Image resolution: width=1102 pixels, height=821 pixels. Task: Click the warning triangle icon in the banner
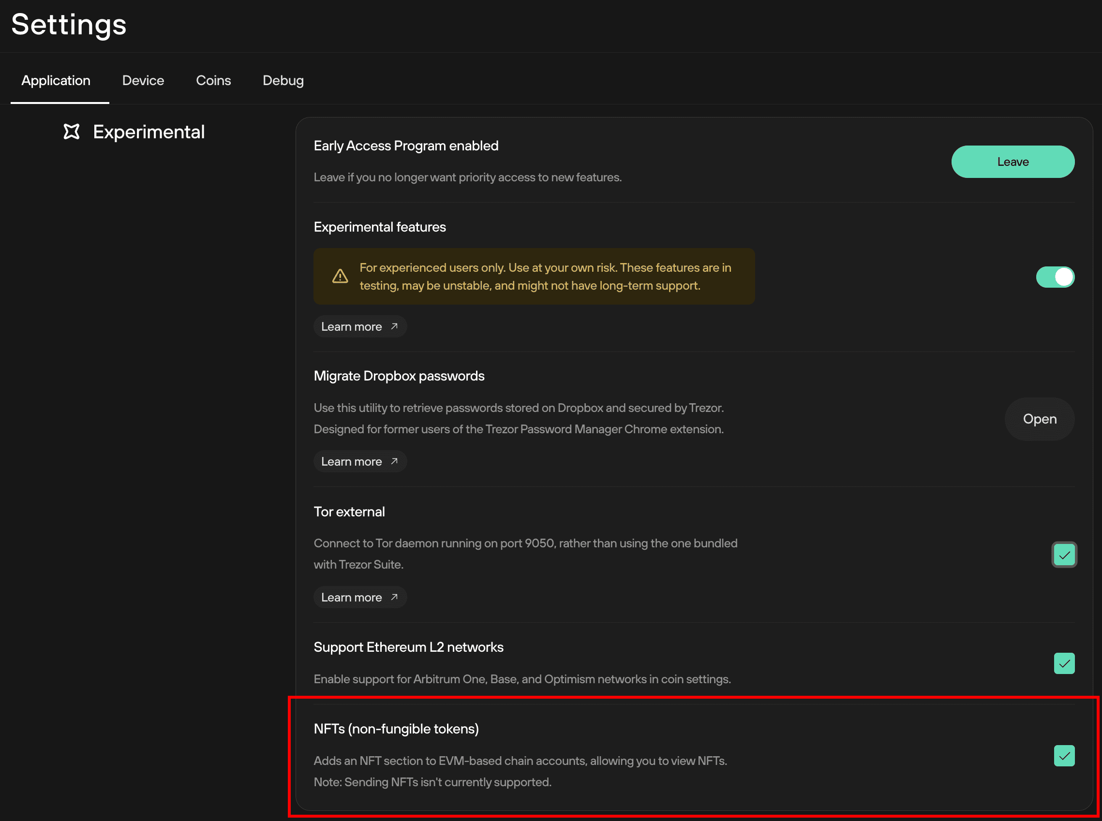point(340,276)
